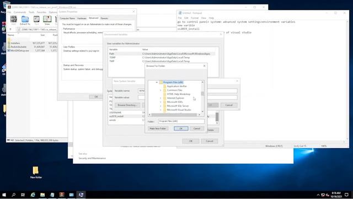This screenshot has height=199, width=353.
Task: Click OK in Browse For Folder dialog
Action: [181, 128]
